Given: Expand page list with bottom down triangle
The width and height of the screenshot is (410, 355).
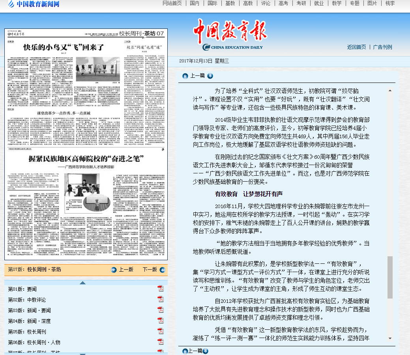Looking at the screenshot, I should click(x=82, y=354).
